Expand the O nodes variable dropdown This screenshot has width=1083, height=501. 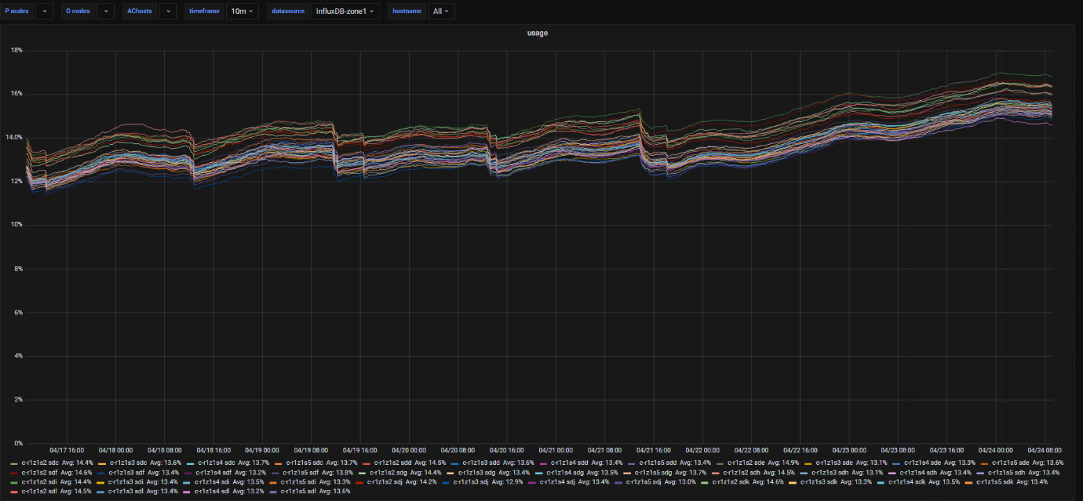[105, 11]
